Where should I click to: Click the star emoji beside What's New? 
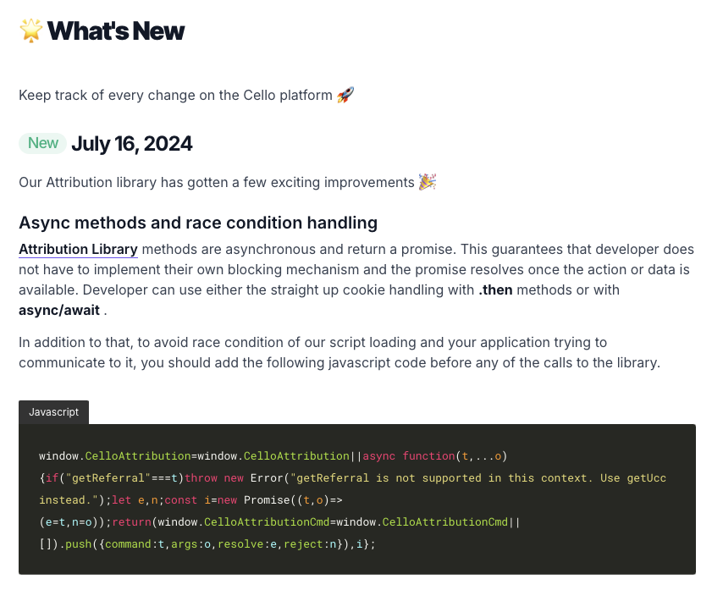pyautogui.click(x=30, y=30)
